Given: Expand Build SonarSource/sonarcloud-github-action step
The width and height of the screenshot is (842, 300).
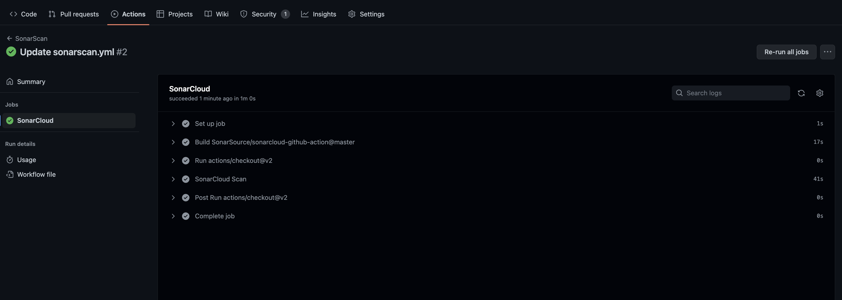Looking at the screenshot, I should tap(173, 142).
